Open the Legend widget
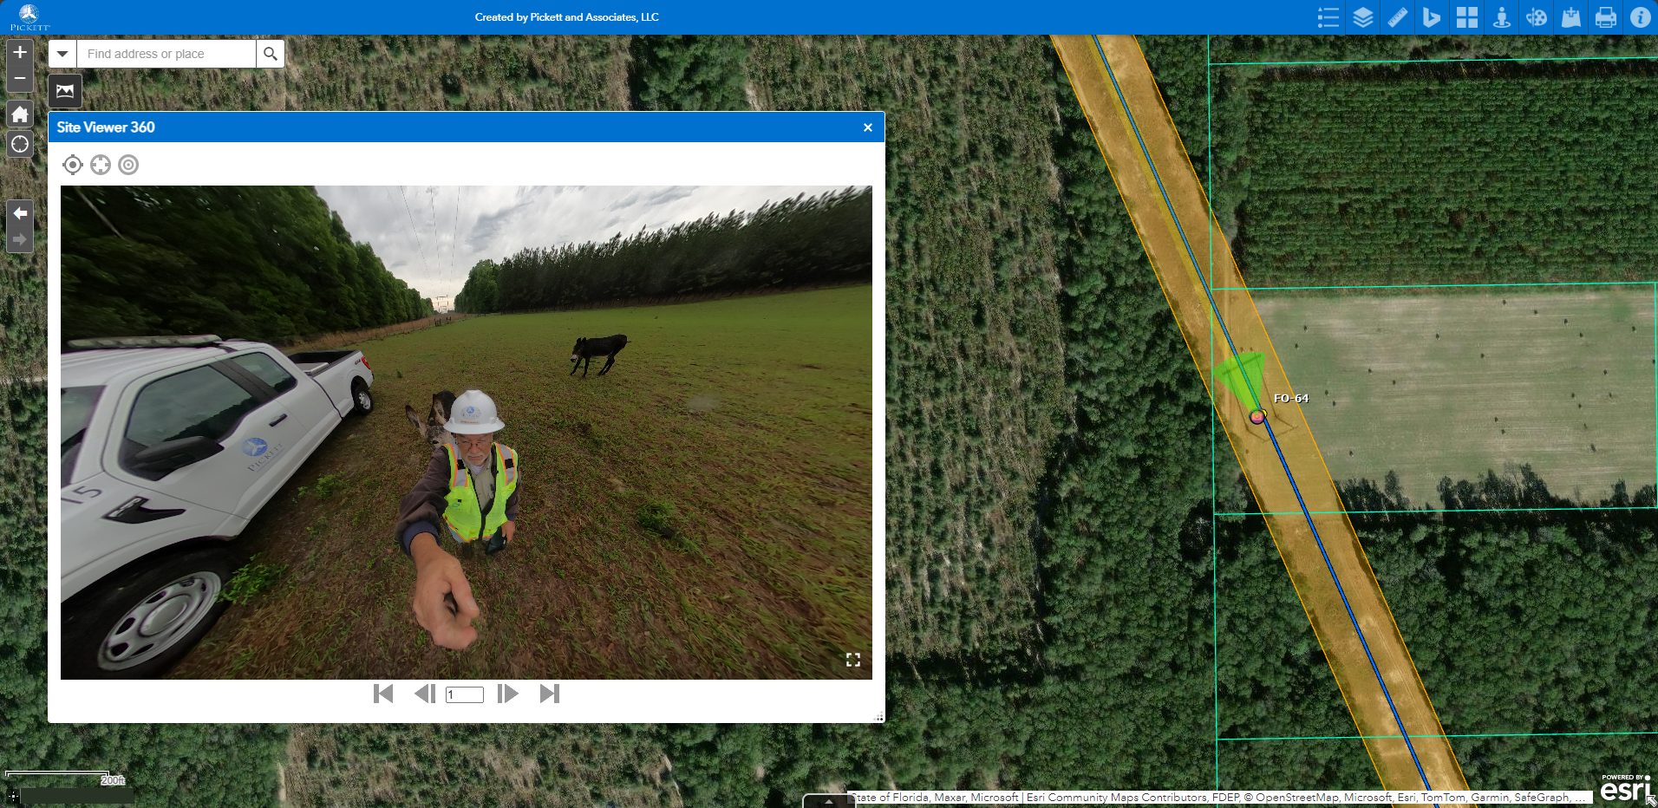Screen dimensions: 1658x808 coord(1328,17)
